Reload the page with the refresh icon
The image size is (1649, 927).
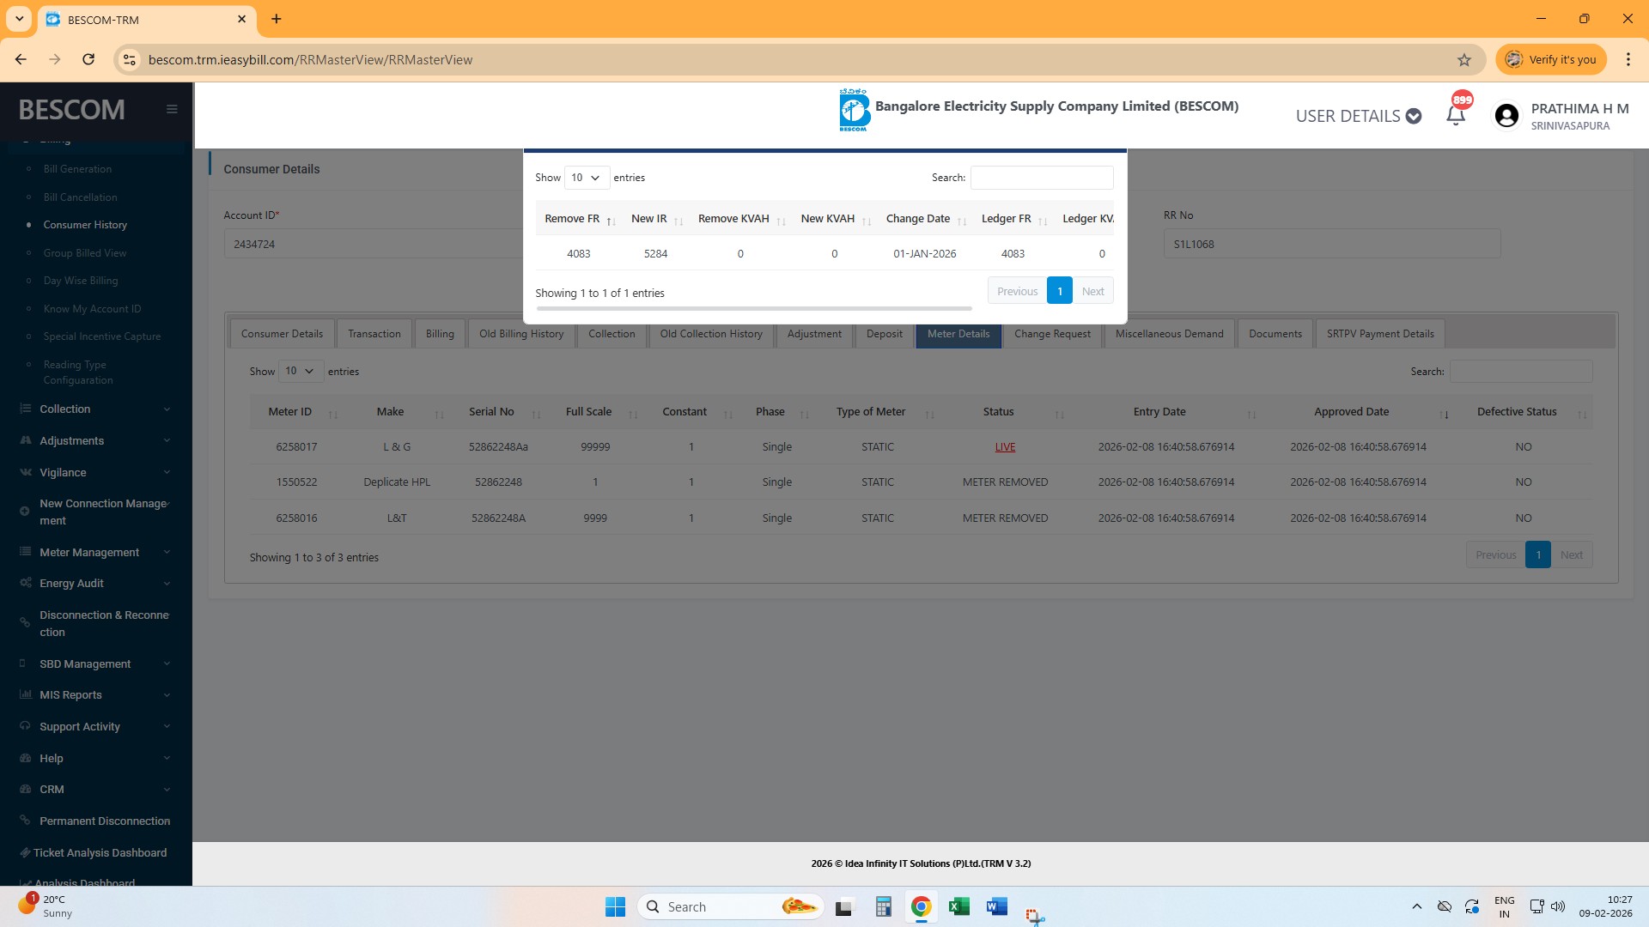pyautogui.click(x=88, y=59)
